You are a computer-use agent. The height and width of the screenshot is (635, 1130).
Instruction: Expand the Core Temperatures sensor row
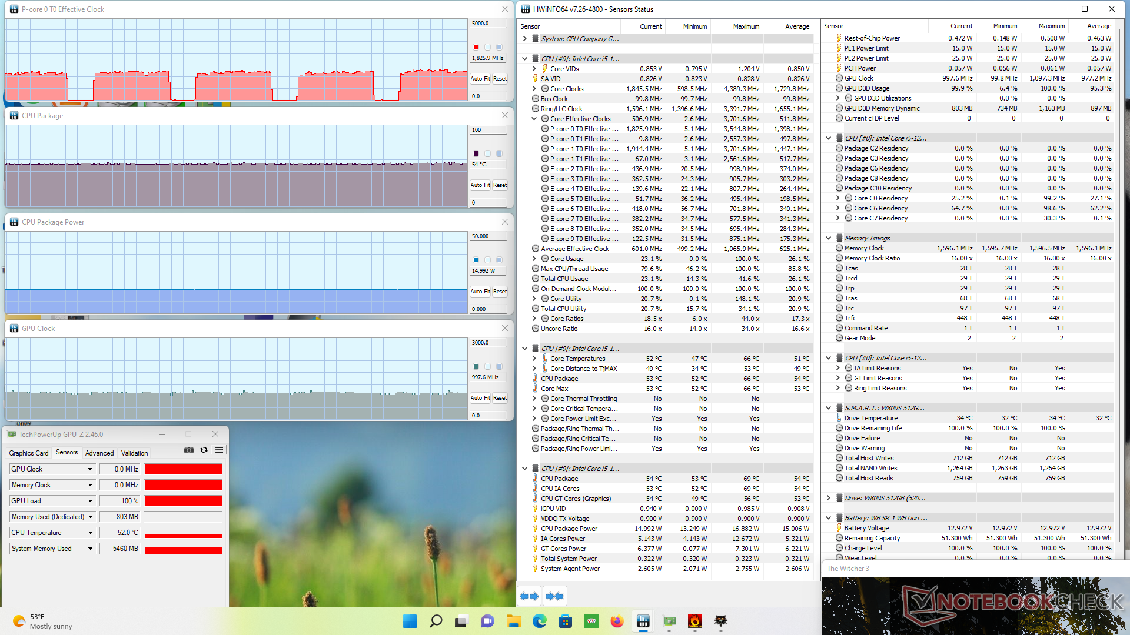coord(534,359)
